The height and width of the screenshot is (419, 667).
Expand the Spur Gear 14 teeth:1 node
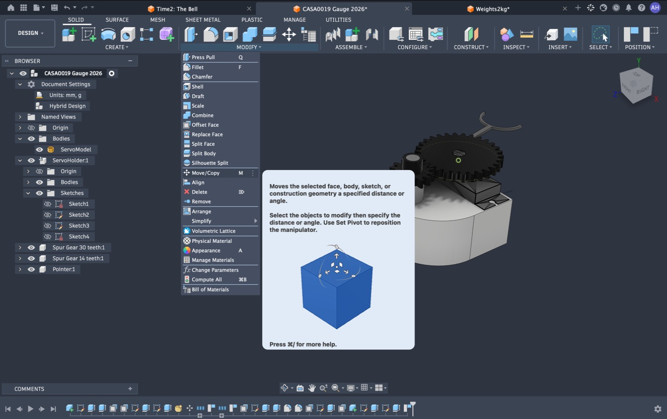point(20,259)
